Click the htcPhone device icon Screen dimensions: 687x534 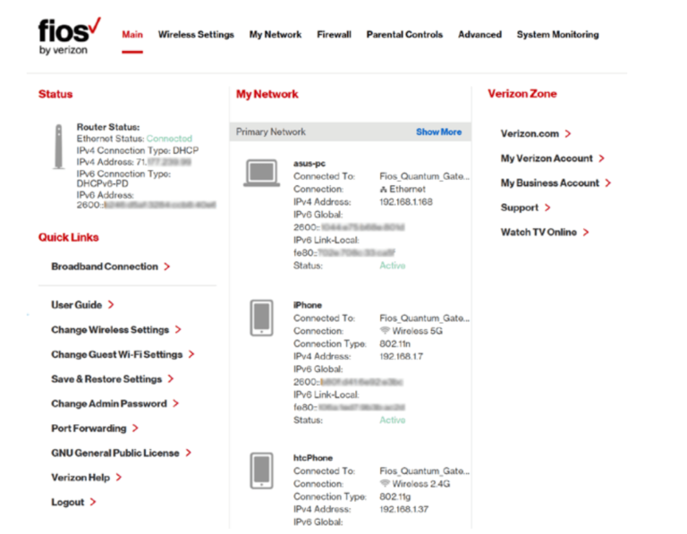(261, 470)
